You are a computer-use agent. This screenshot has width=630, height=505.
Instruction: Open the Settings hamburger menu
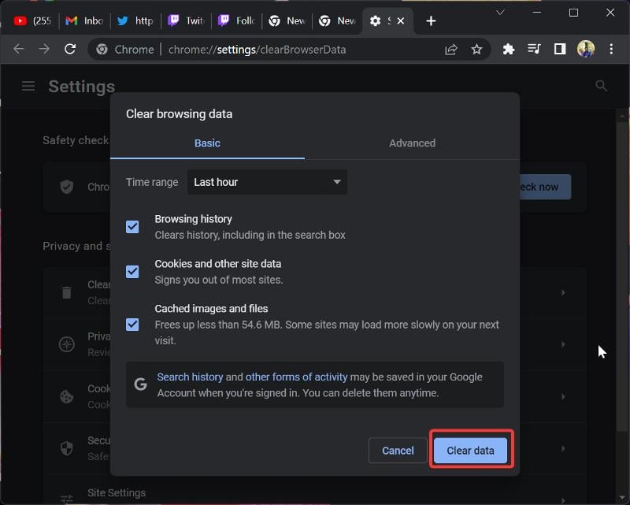point(28,86)
